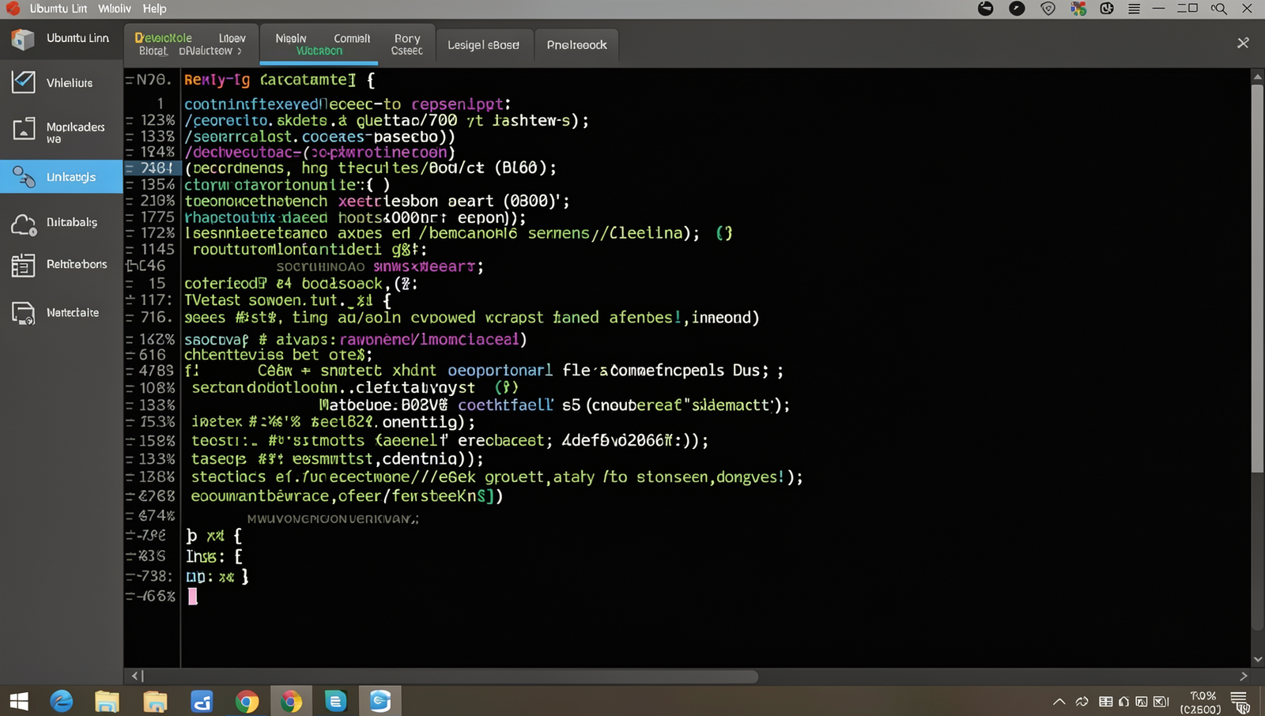Select the highlighted Unkaugls sidebar item

click(61, 177)
